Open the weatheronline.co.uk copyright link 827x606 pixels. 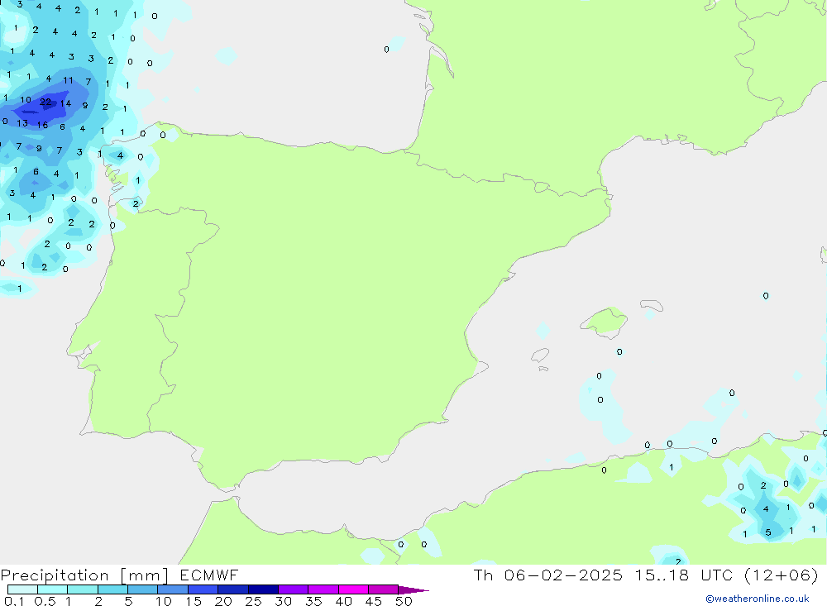(758, 599)
